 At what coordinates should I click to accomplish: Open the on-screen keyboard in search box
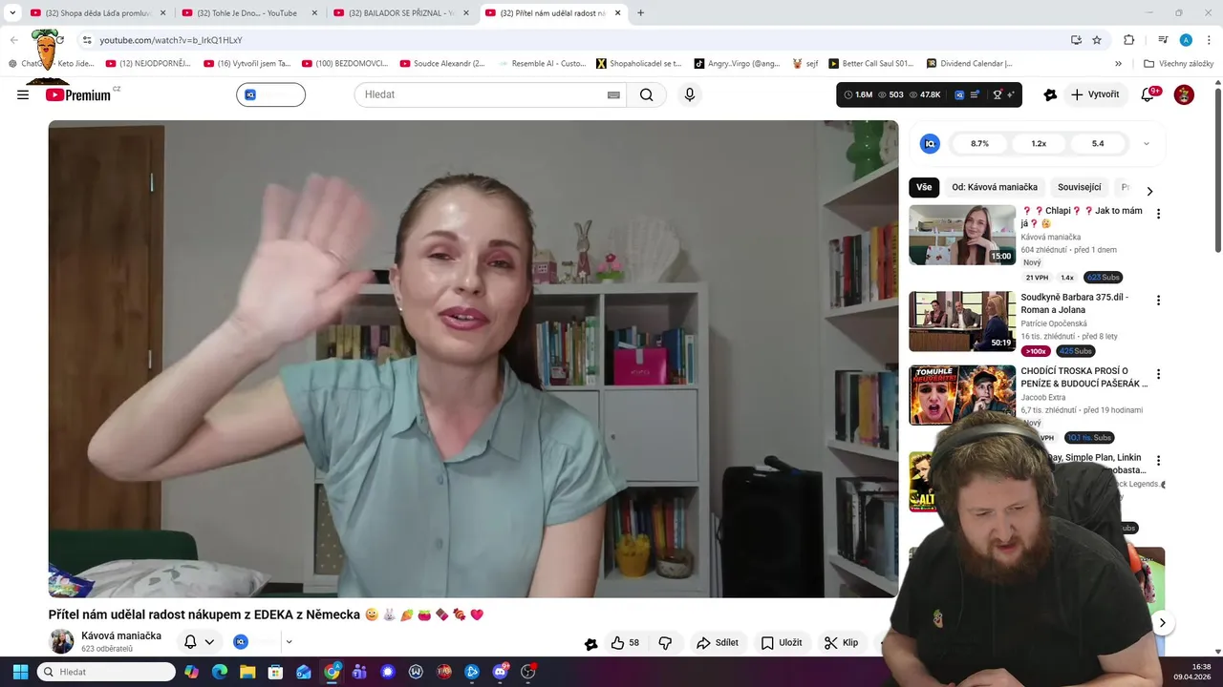(613, 94)
